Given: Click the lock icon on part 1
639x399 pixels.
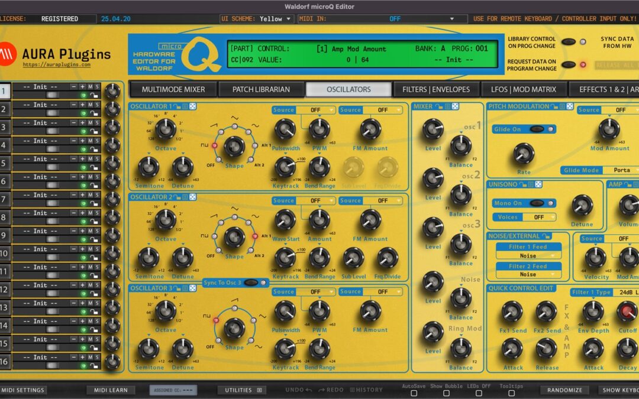Looking at the screenshot, I should [93, 96].
